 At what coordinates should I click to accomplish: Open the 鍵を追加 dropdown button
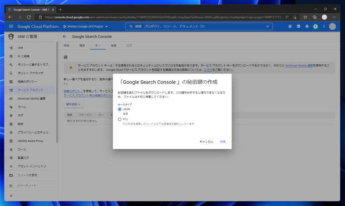pos(73,104)
